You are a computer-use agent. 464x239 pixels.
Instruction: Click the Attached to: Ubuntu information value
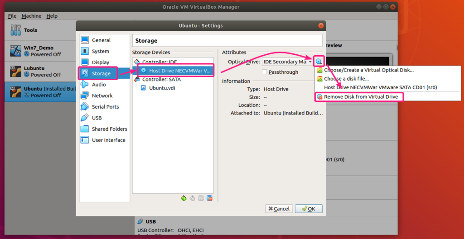coord(293,113)
